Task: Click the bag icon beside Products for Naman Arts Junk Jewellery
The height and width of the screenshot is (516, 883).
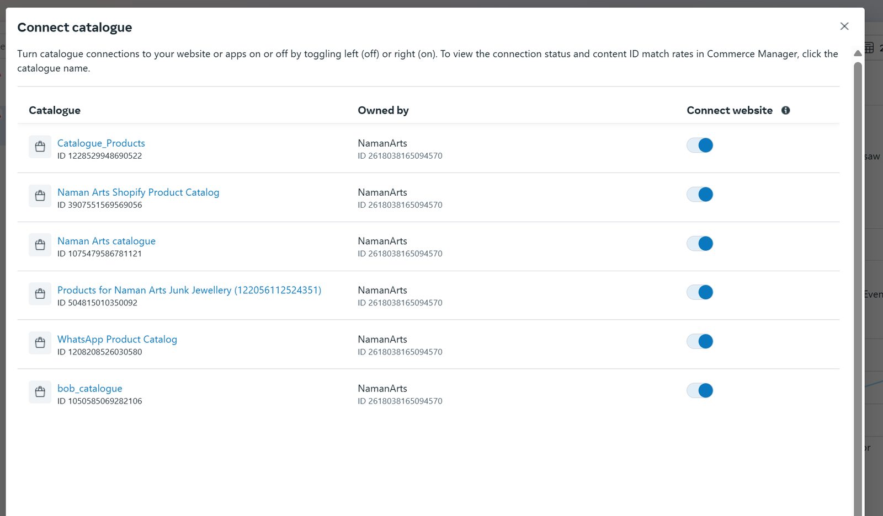Action: pos(40,294)
